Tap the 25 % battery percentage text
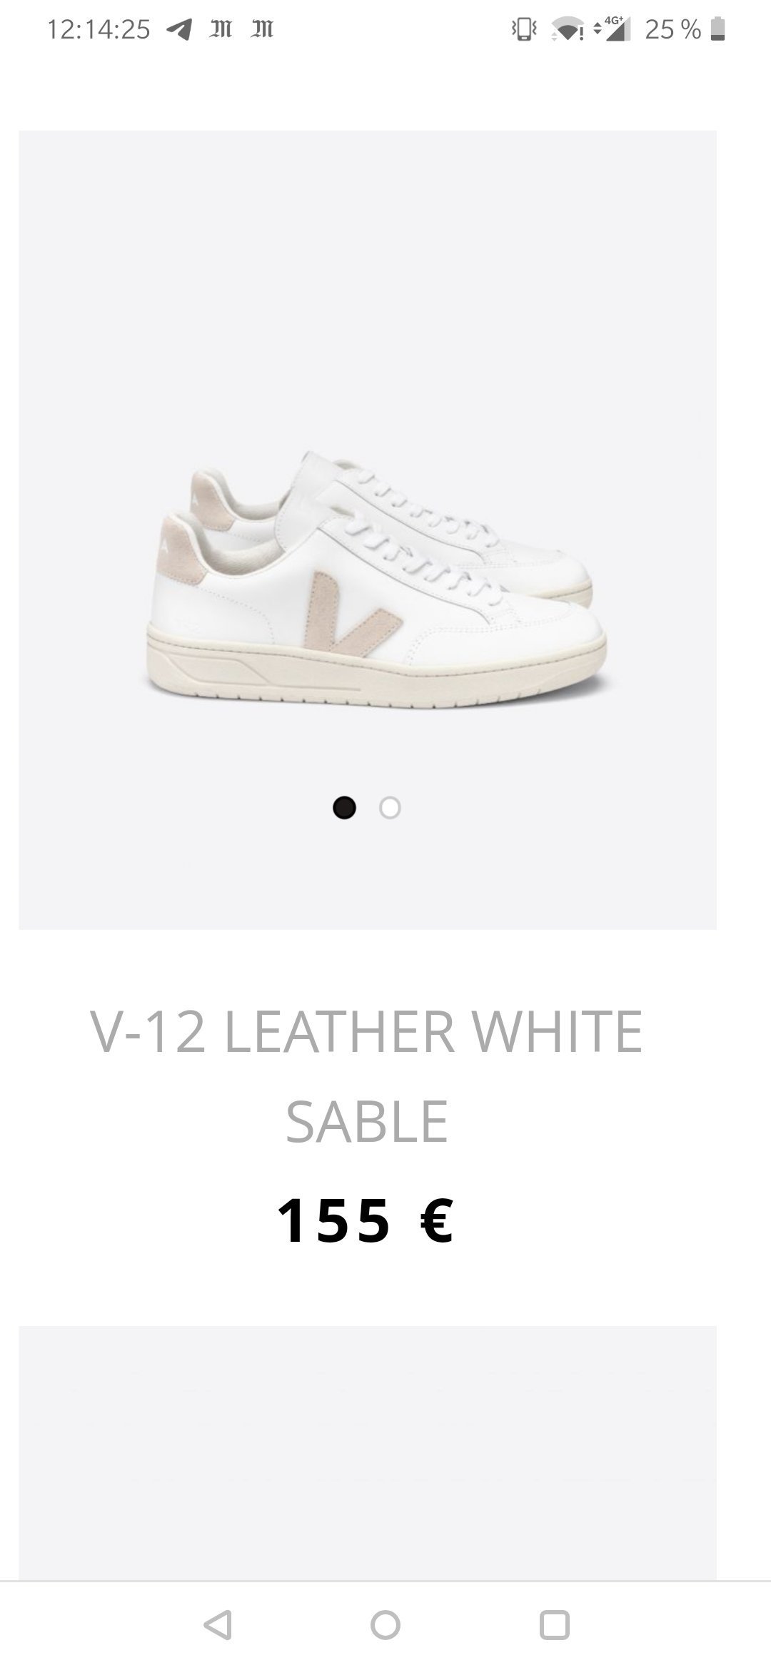 (x=672, y=29)
